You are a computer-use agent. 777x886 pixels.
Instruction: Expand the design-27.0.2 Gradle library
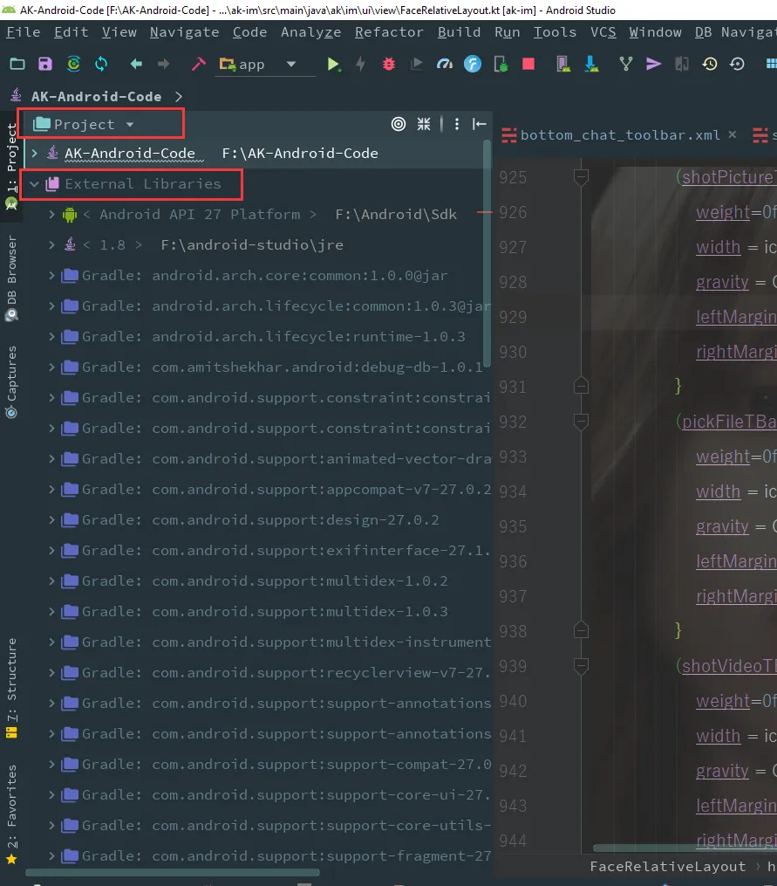click(x=51, y=520)
